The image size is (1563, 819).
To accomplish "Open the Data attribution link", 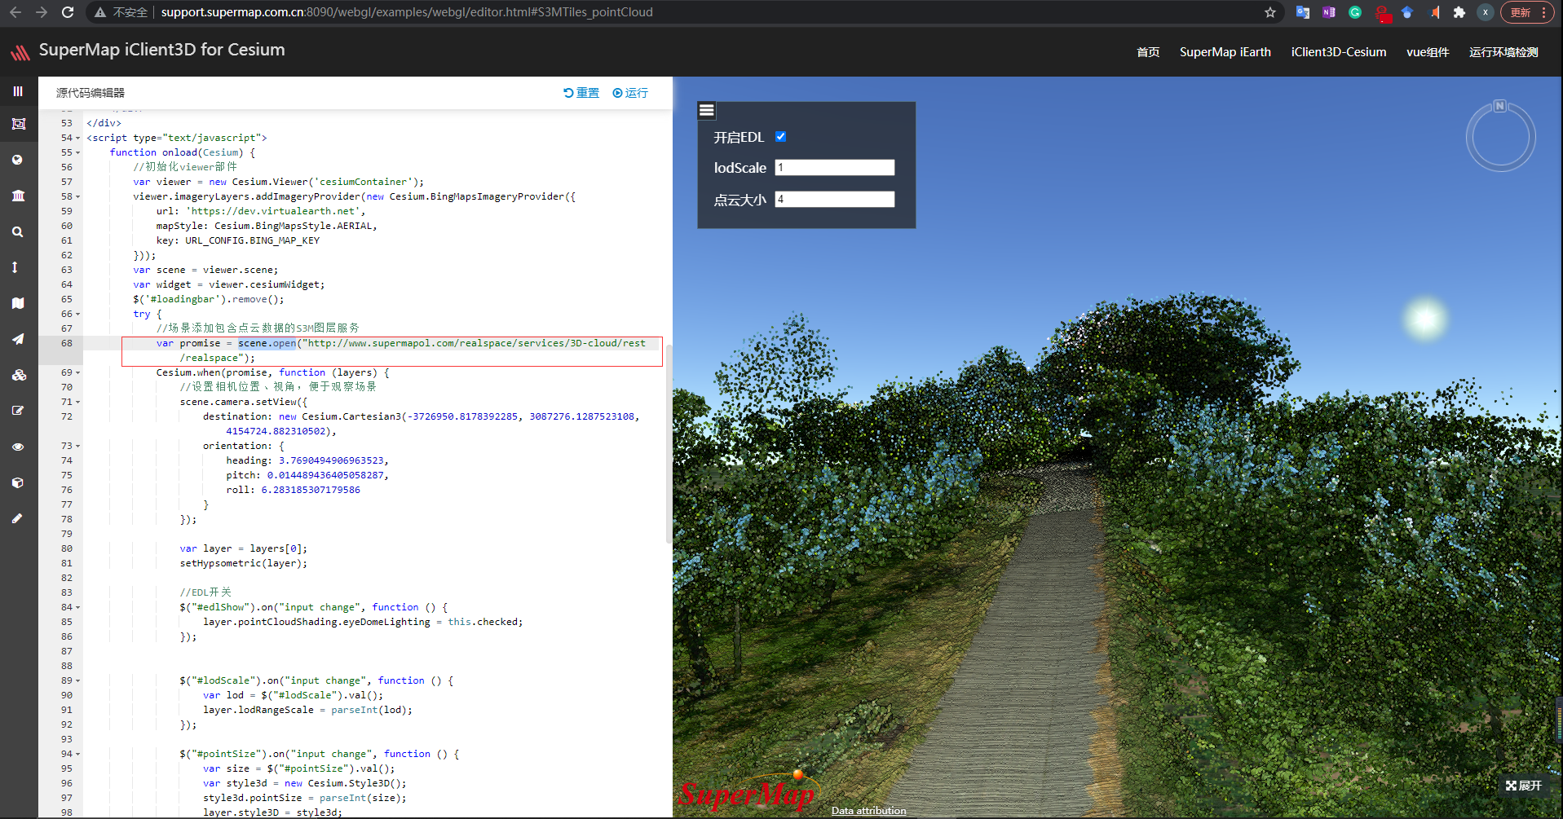I will pos(868,810).
